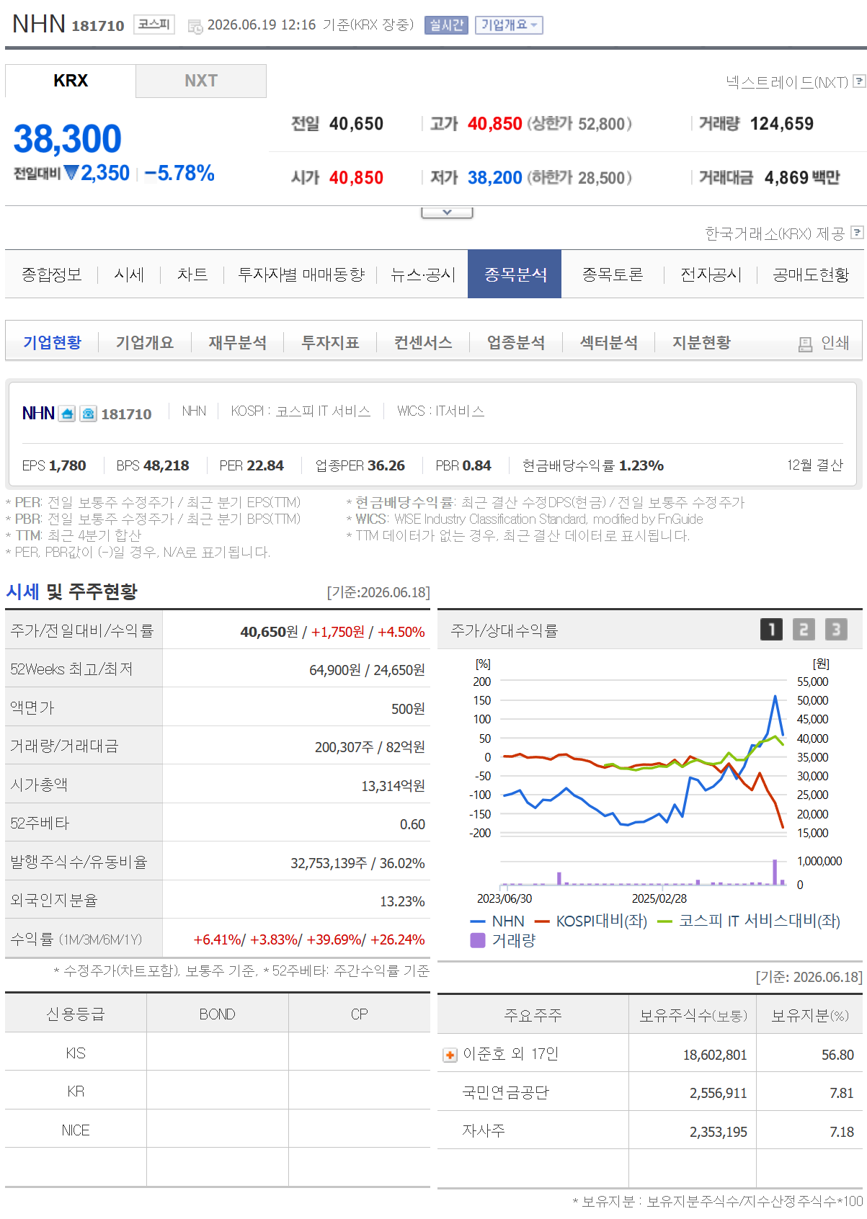867x1219 pixels.
Task: Click the current price 38,300
Action: [x=67, y=138]
